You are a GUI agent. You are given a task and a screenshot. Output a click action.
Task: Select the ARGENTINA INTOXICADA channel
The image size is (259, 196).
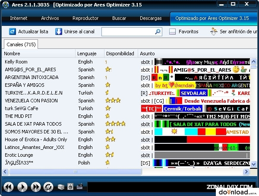[32, 77]
